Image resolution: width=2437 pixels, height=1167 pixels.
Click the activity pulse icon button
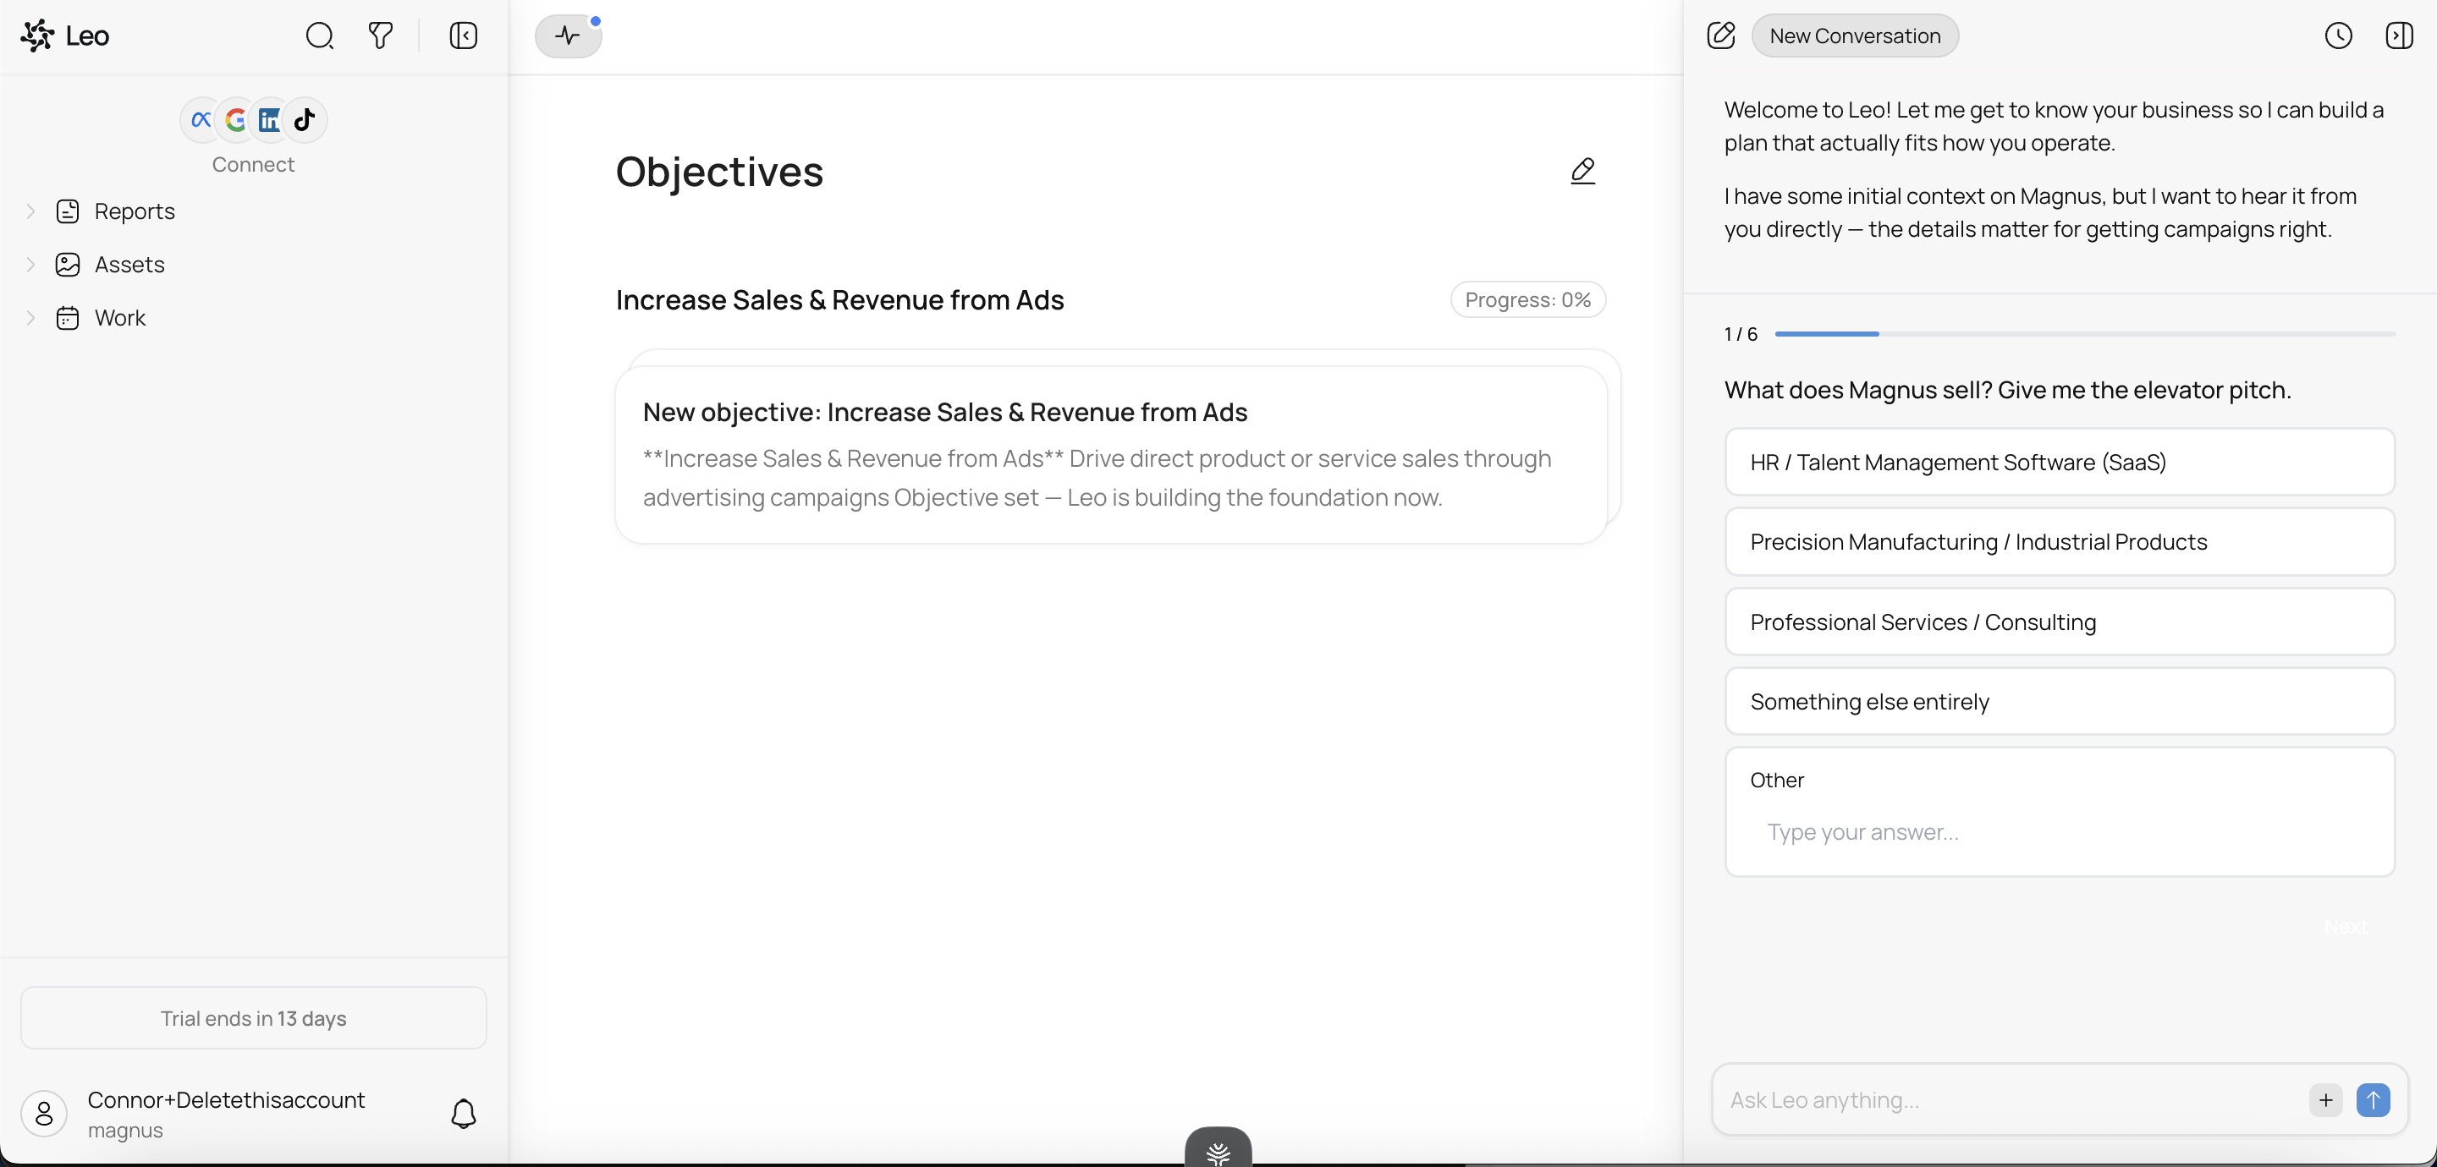click(568, 36)
